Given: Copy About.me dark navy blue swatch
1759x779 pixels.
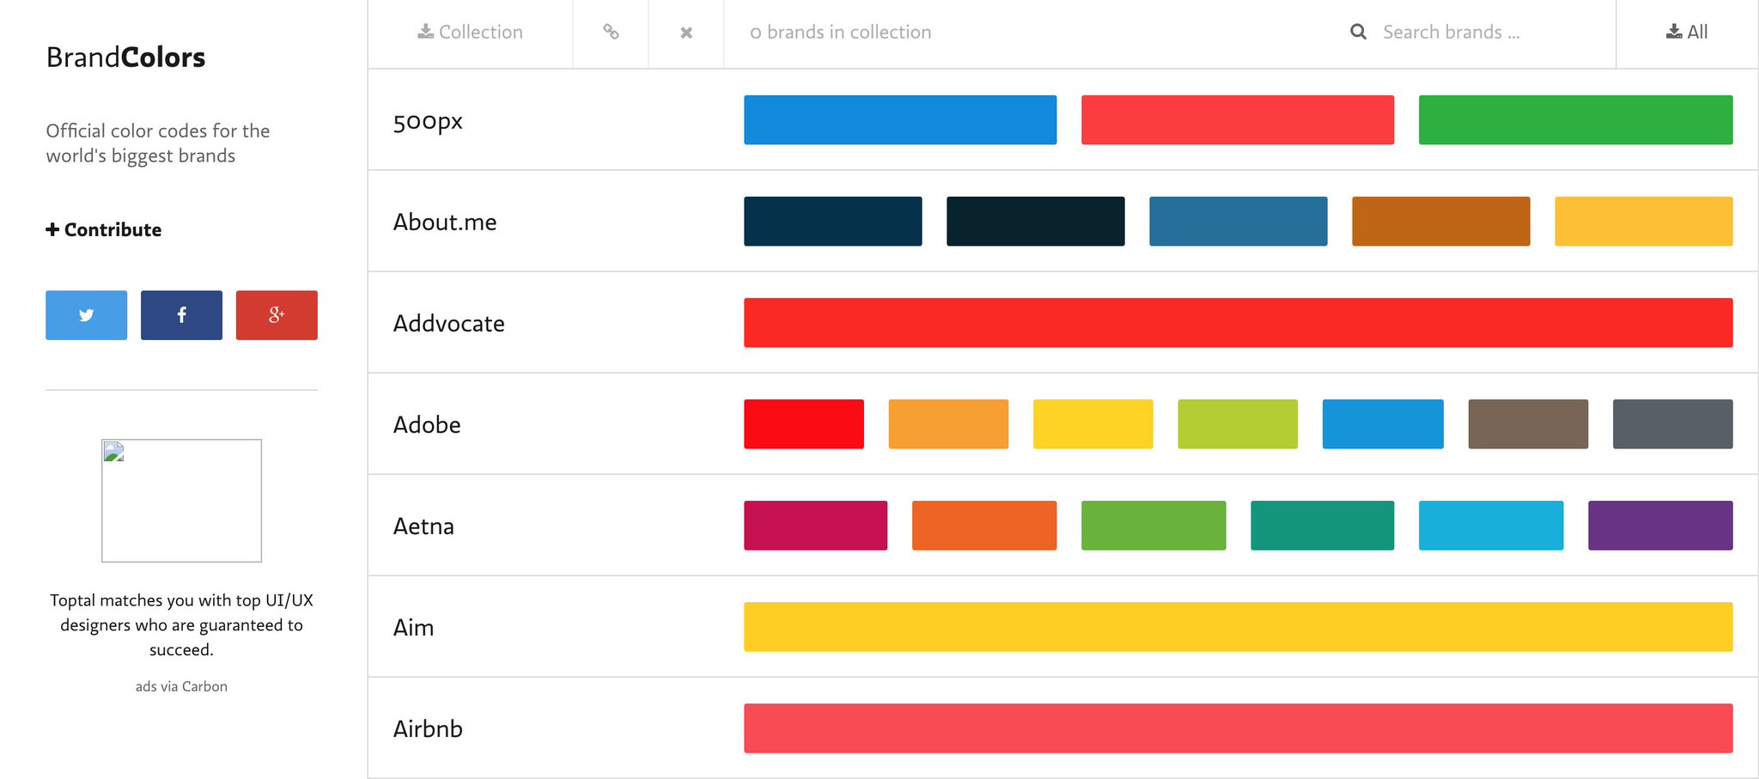Looking at the screenshot, I should click(833, 222).
